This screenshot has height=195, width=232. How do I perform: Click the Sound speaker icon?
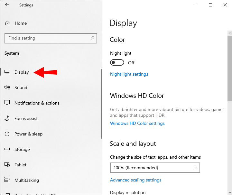click(x=7, y=87)
